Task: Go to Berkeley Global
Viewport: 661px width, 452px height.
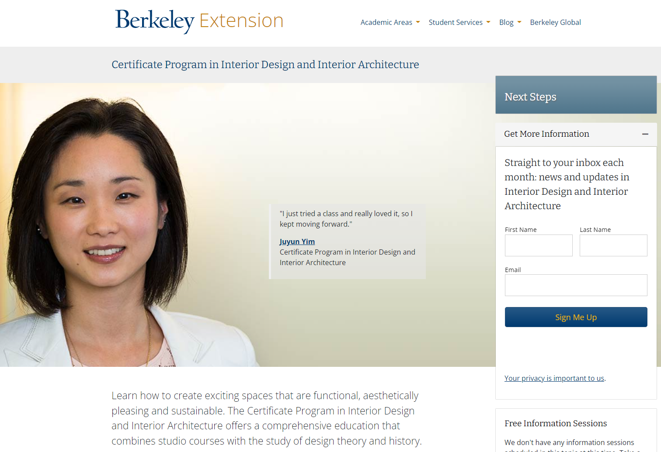Action: tap(555, 22)
